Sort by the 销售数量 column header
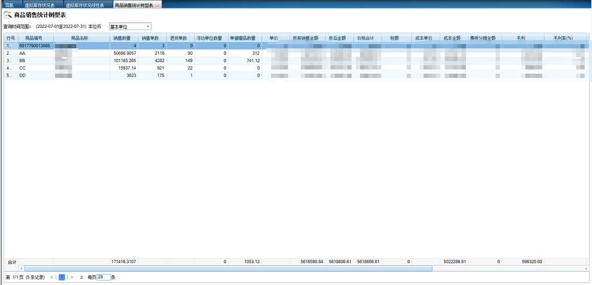The height and width of the screenshot is (285, 592). click(122, 38)
